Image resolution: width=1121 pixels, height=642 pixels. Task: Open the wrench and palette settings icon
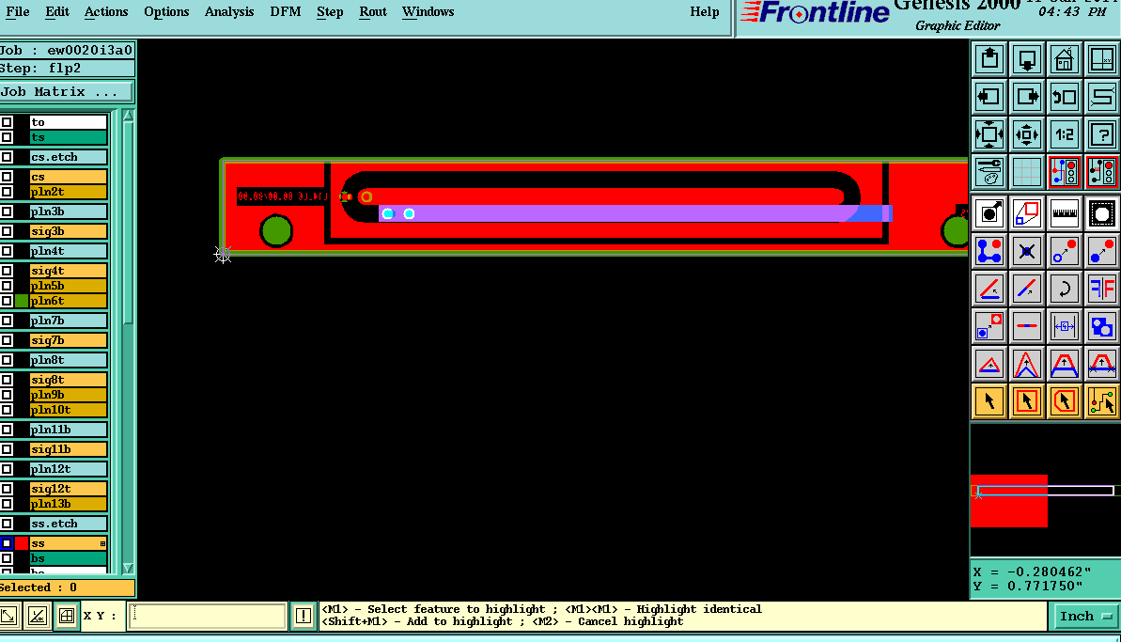(989, 172)
